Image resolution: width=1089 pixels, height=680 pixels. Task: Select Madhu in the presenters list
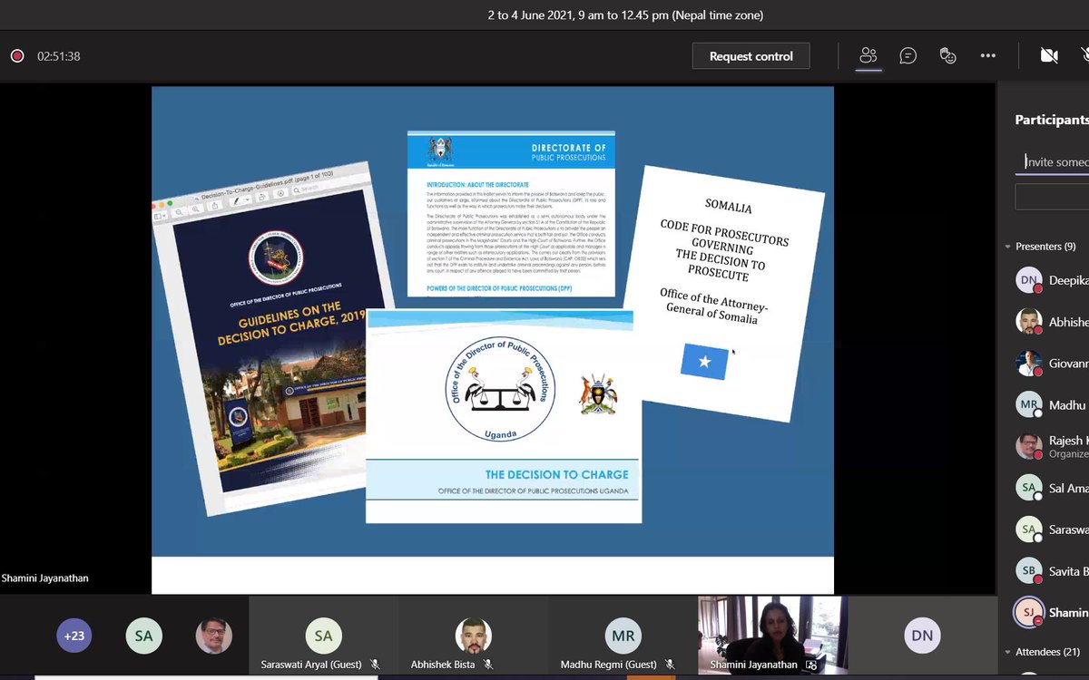point(1052,405)
